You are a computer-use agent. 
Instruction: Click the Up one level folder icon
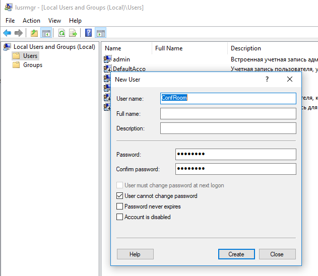point(34,33)
